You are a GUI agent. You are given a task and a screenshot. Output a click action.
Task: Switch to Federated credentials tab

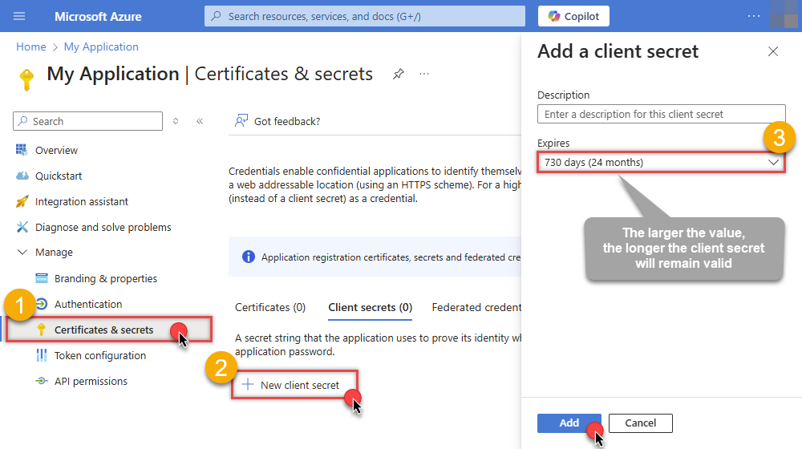click(x=476, y=307)
